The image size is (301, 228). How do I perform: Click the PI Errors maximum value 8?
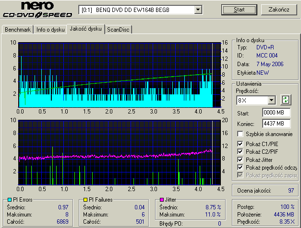(67, 215)
